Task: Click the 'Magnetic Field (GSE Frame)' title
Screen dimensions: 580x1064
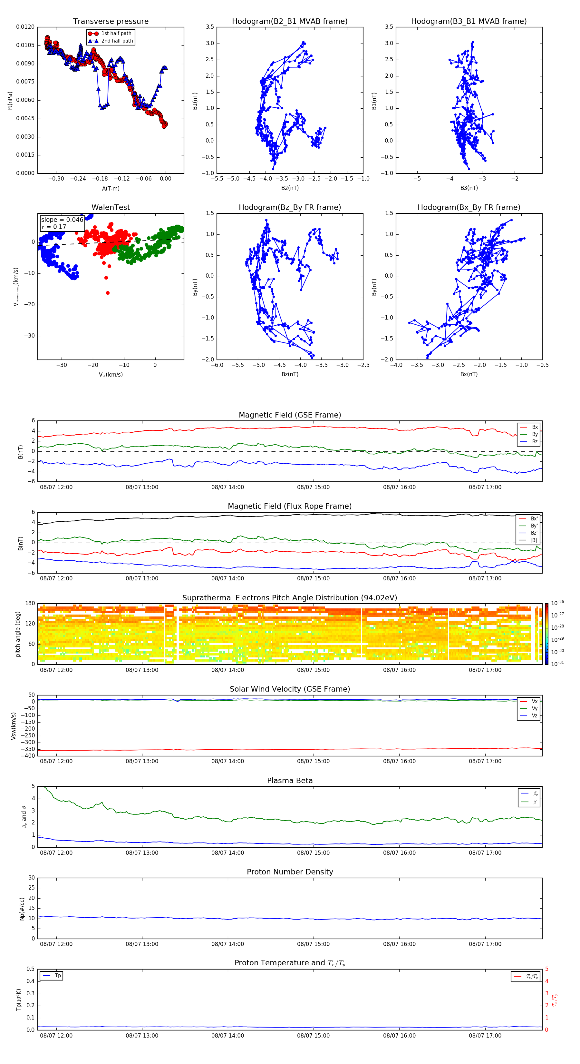Action: point(289,415)
